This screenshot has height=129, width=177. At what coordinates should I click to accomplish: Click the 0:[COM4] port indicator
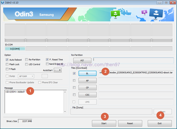[15, 49]
